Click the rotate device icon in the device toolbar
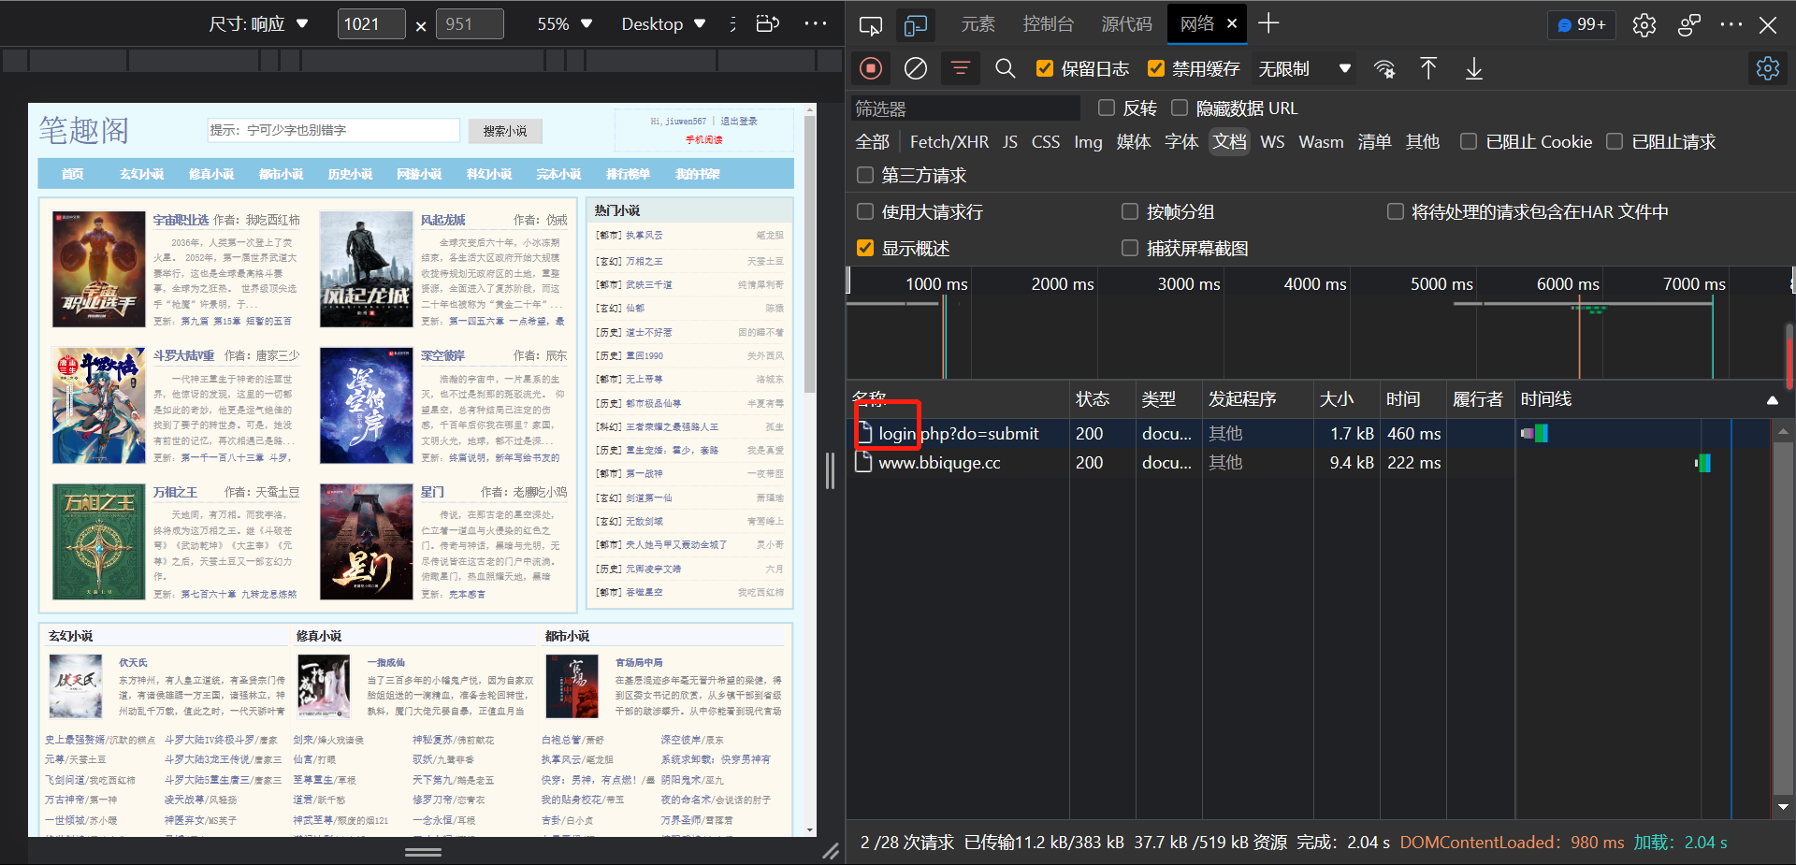This screenshot has width=1796, height=865. coord(768,23)
